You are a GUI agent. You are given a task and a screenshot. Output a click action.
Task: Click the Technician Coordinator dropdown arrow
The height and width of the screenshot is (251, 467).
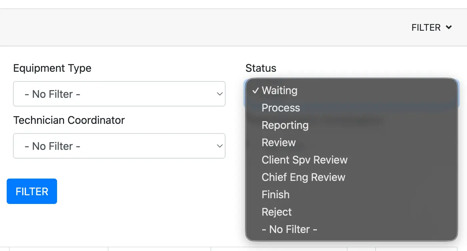219,146
